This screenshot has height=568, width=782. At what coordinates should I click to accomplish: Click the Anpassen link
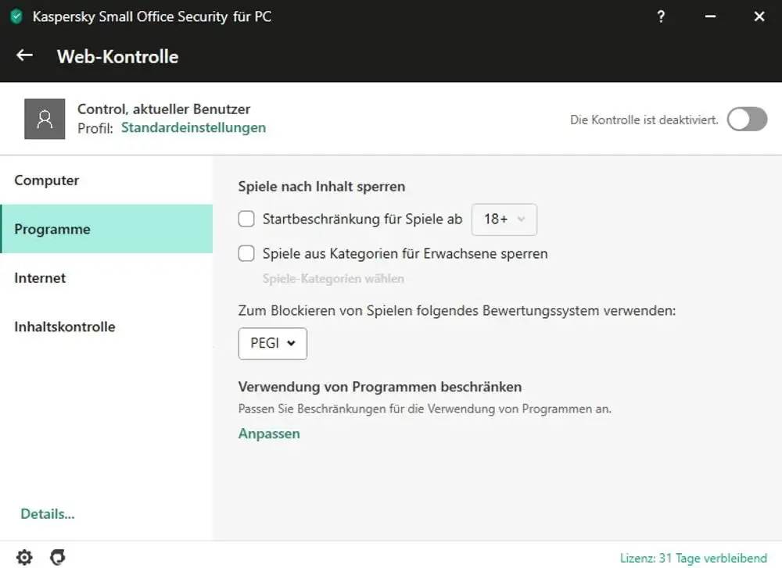point(269,434)
